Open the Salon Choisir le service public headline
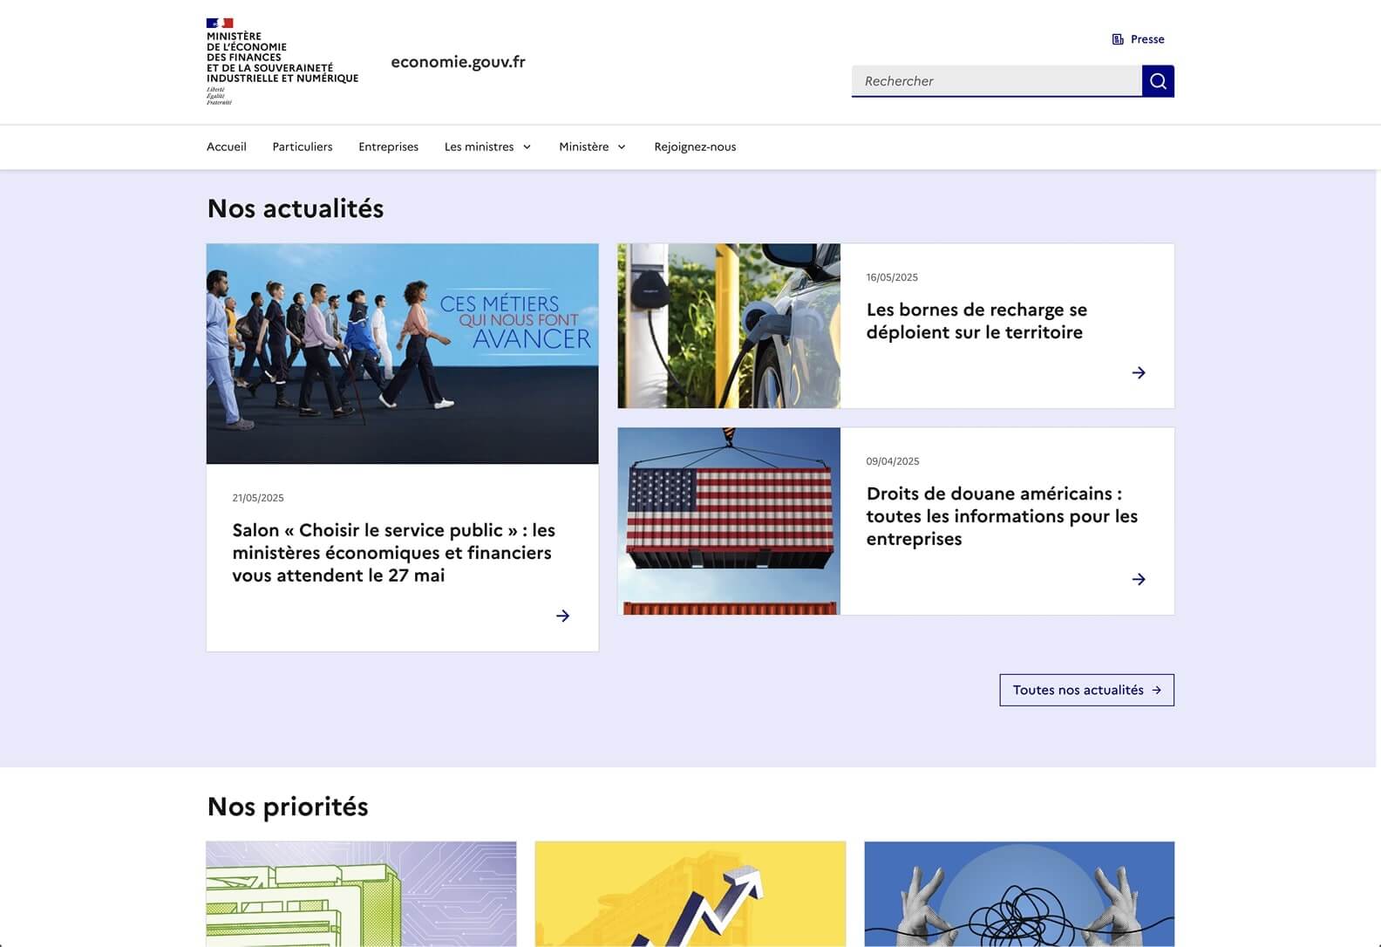The height and width of the screenshot is (947, 1381). 393,553
